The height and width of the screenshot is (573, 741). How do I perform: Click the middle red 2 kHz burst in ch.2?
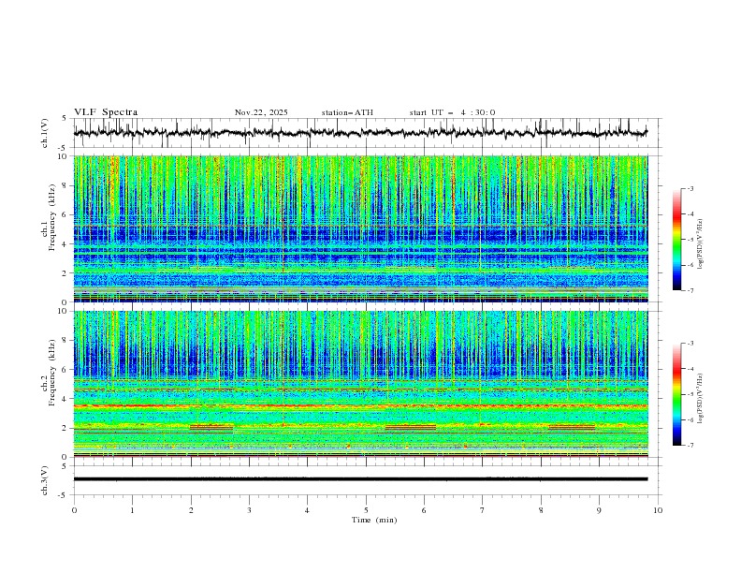point(410,427)
